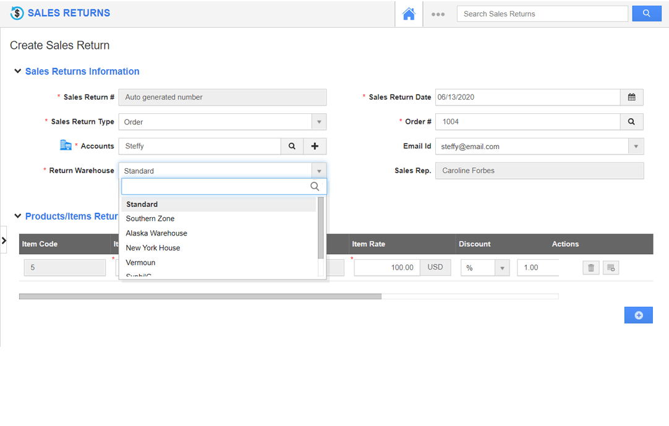The image size is (669, 426).
Task: Click the blue search magnifier button
Action: pos(646,14)
